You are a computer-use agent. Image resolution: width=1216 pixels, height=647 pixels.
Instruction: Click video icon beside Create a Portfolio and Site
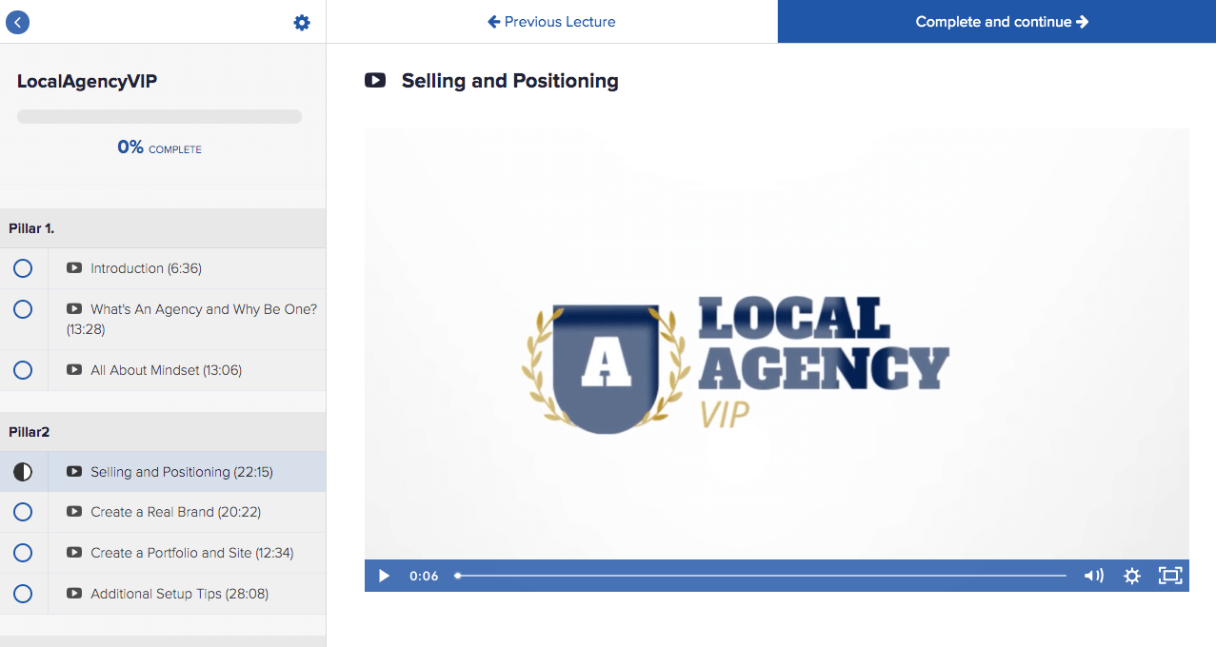(x=74, y=552)
